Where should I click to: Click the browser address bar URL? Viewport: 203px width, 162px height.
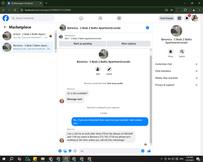[48, 10]
